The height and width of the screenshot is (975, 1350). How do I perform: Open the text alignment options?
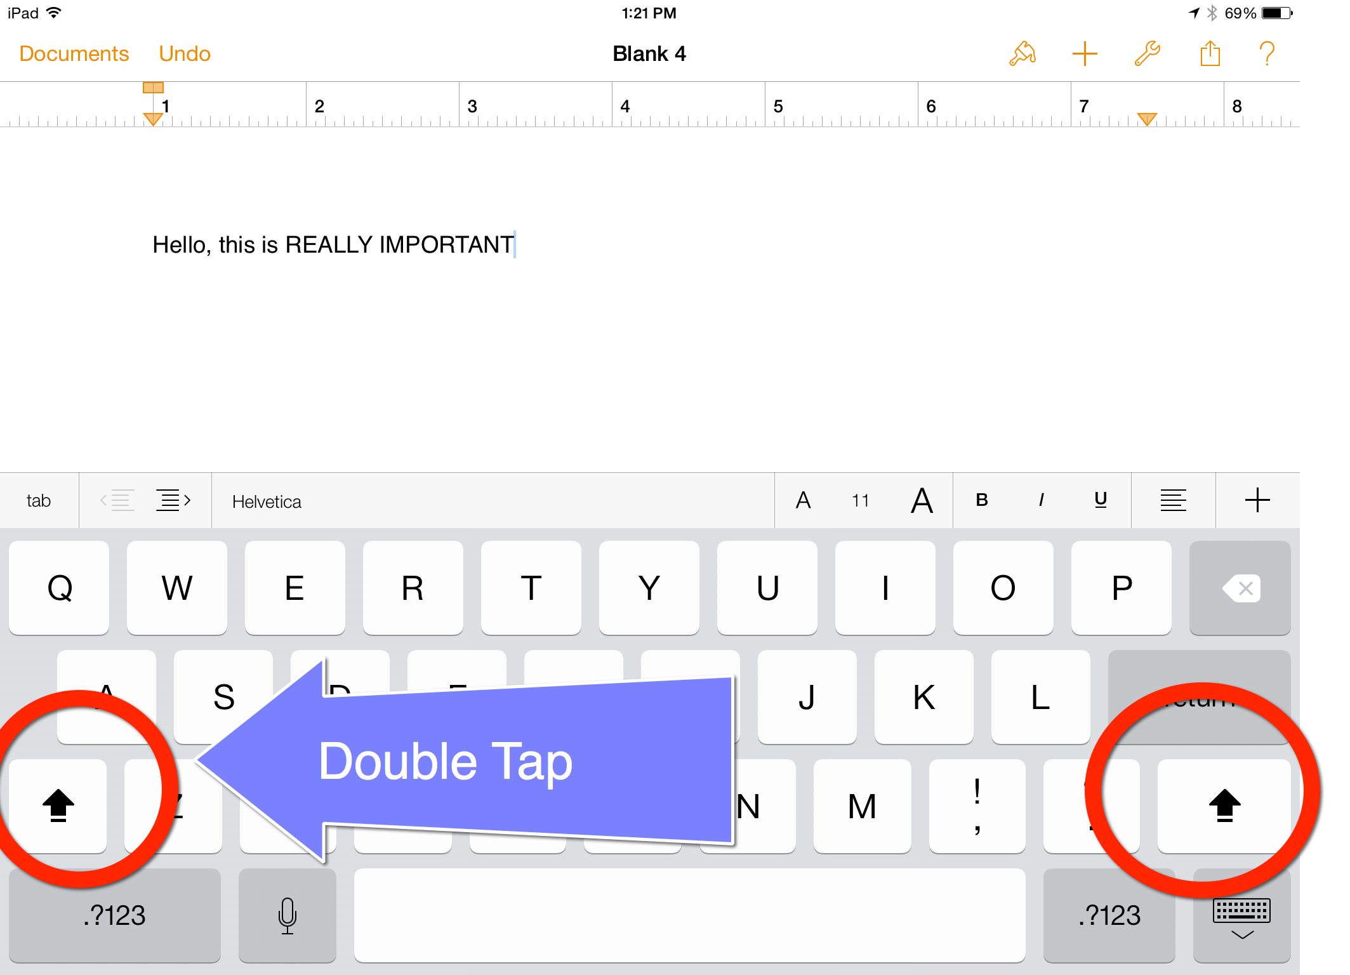pos(1173,501)
